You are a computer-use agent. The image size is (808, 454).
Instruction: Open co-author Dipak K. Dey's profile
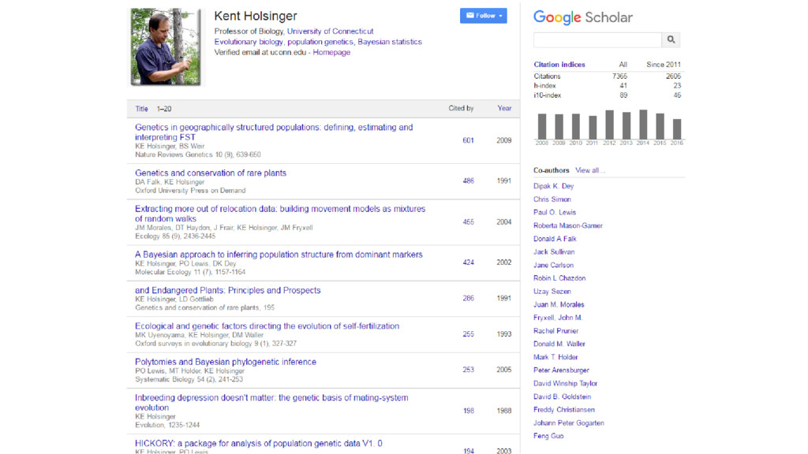point(553,186)
